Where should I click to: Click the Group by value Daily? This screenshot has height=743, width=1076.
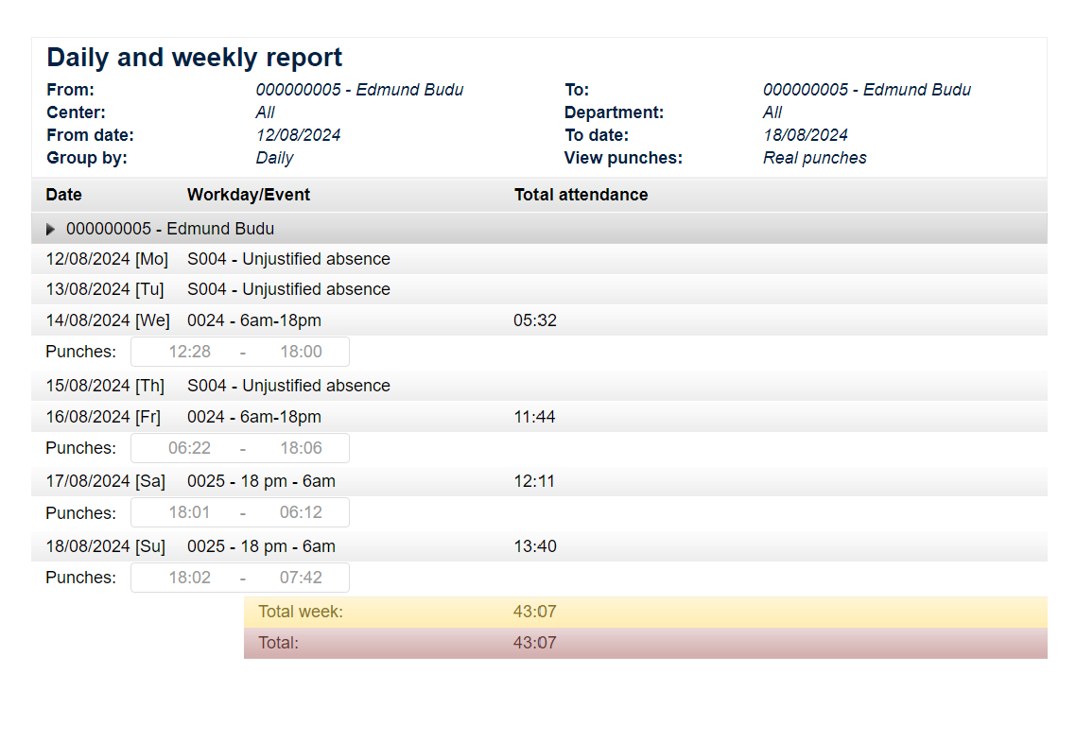(x=274, y=159)
